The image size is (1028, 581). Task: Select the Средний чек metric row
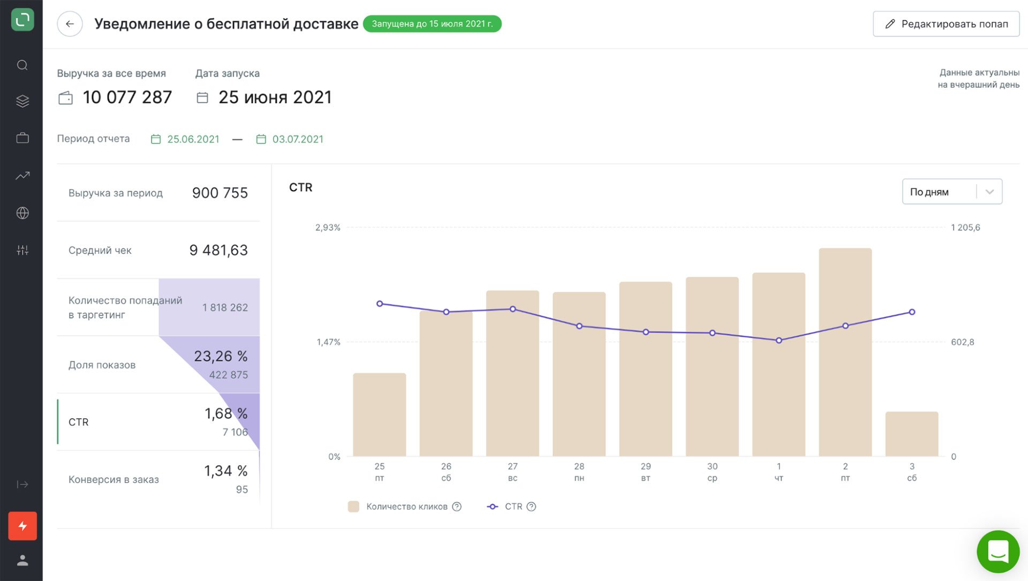pos(158,250)
